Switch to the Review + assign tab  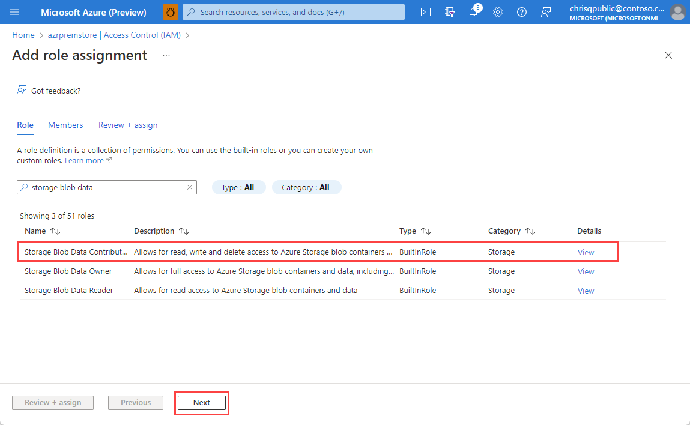click(128, 125)
